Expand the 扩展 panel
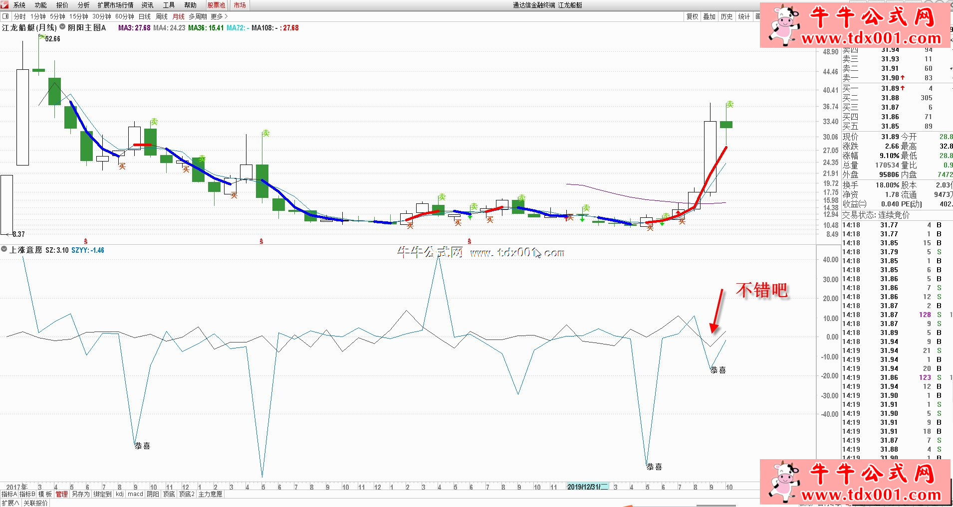953x507 pixels. (x=10, y=503)
